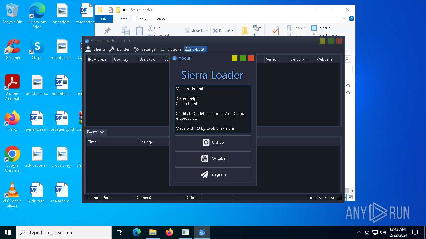Open Task View on the taskbar
The height and width of the screenshot is (239, 426).
click(120, 232)
